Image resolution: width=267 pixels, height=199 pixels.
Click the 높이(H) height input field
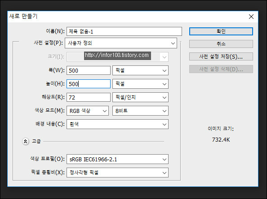[89, 84]
